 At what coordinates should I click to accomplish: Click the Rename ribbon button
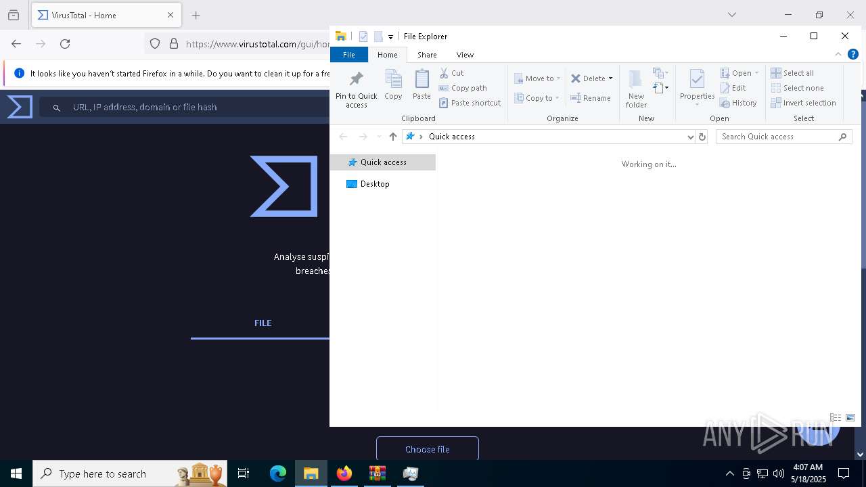click(x=591, y=98)
